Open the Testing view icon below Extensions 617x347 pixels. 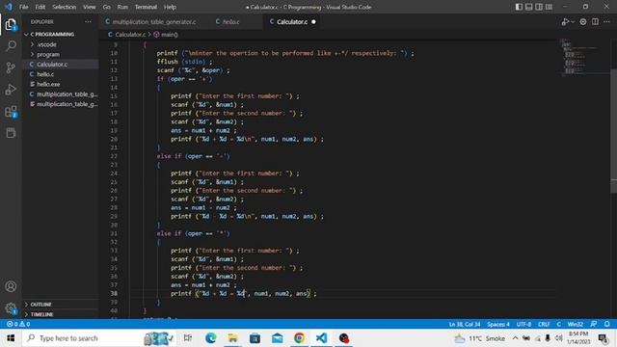click(x=11, y=133)
